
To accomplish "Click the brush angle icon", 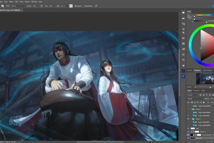I will tap(62, 6).
